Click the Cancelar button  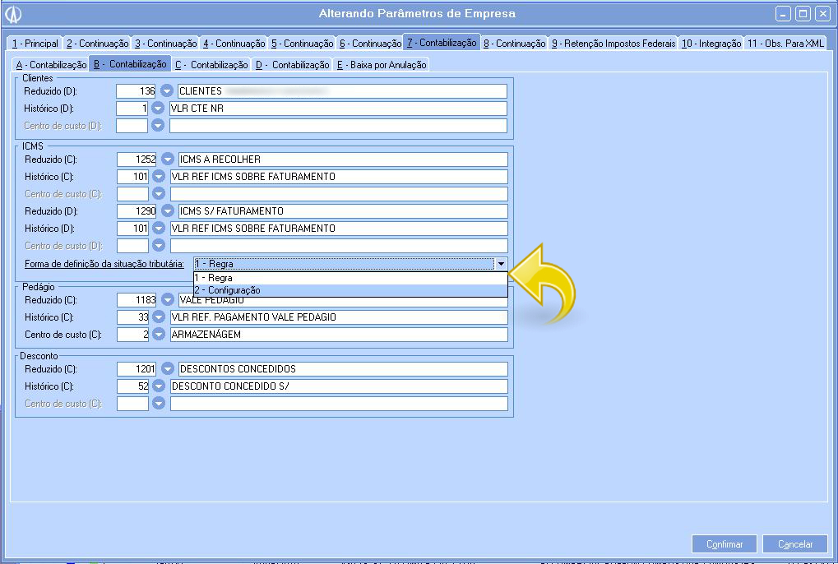point(794,544)
